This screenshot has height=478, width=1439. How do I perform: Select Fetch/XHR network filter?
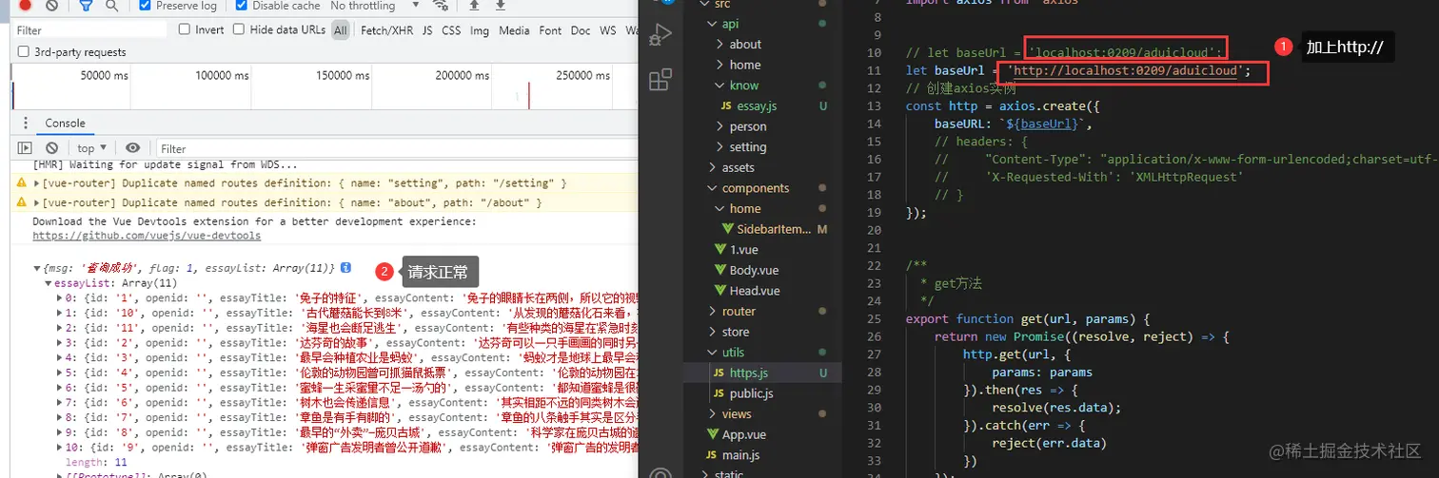click(x=388, y=30)
